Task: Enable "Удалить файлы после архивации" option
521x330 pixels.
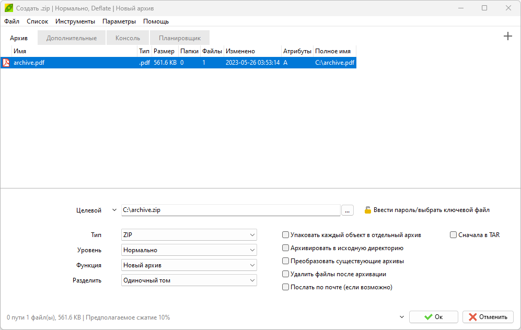Action: tap(286, 274)
